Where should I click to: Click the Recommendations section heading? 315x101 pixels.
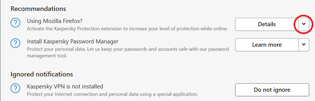click(x=38, y=9)
